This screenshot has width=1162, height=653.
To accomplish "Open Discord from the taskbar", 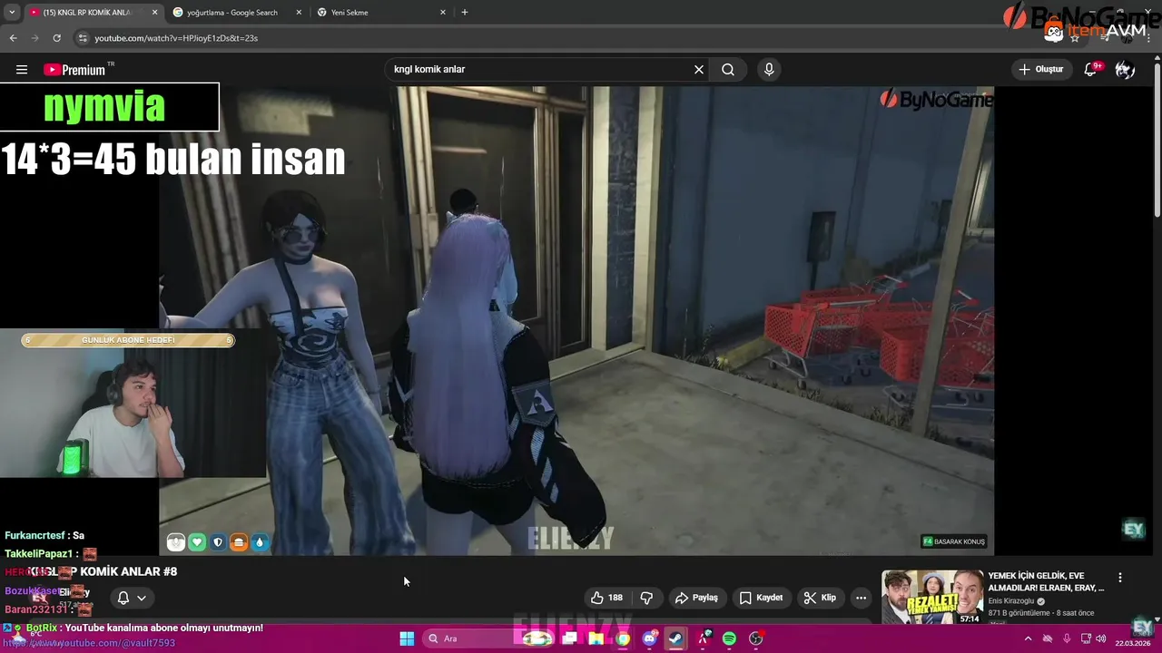I will pos(650,638).
